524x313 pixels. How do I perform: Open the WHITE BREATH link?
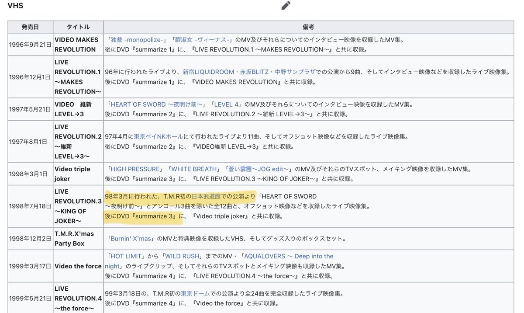pyautogui.click(x=194, y=169)
